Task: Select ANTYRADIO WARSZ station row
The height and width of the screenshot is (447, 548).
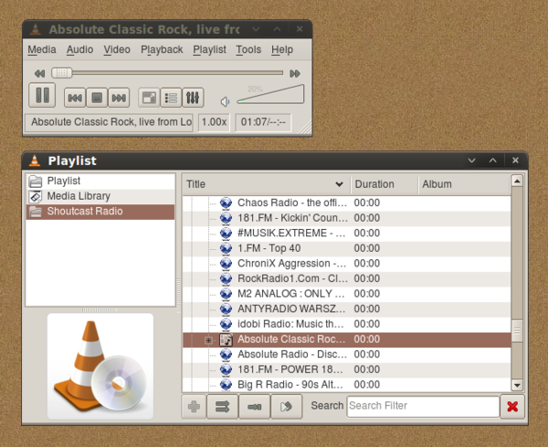Action: pyautogui.click(x=346, y=309)
